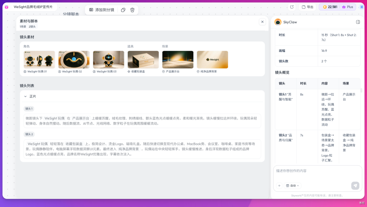Close the 素材与脚本 panel

262,22
